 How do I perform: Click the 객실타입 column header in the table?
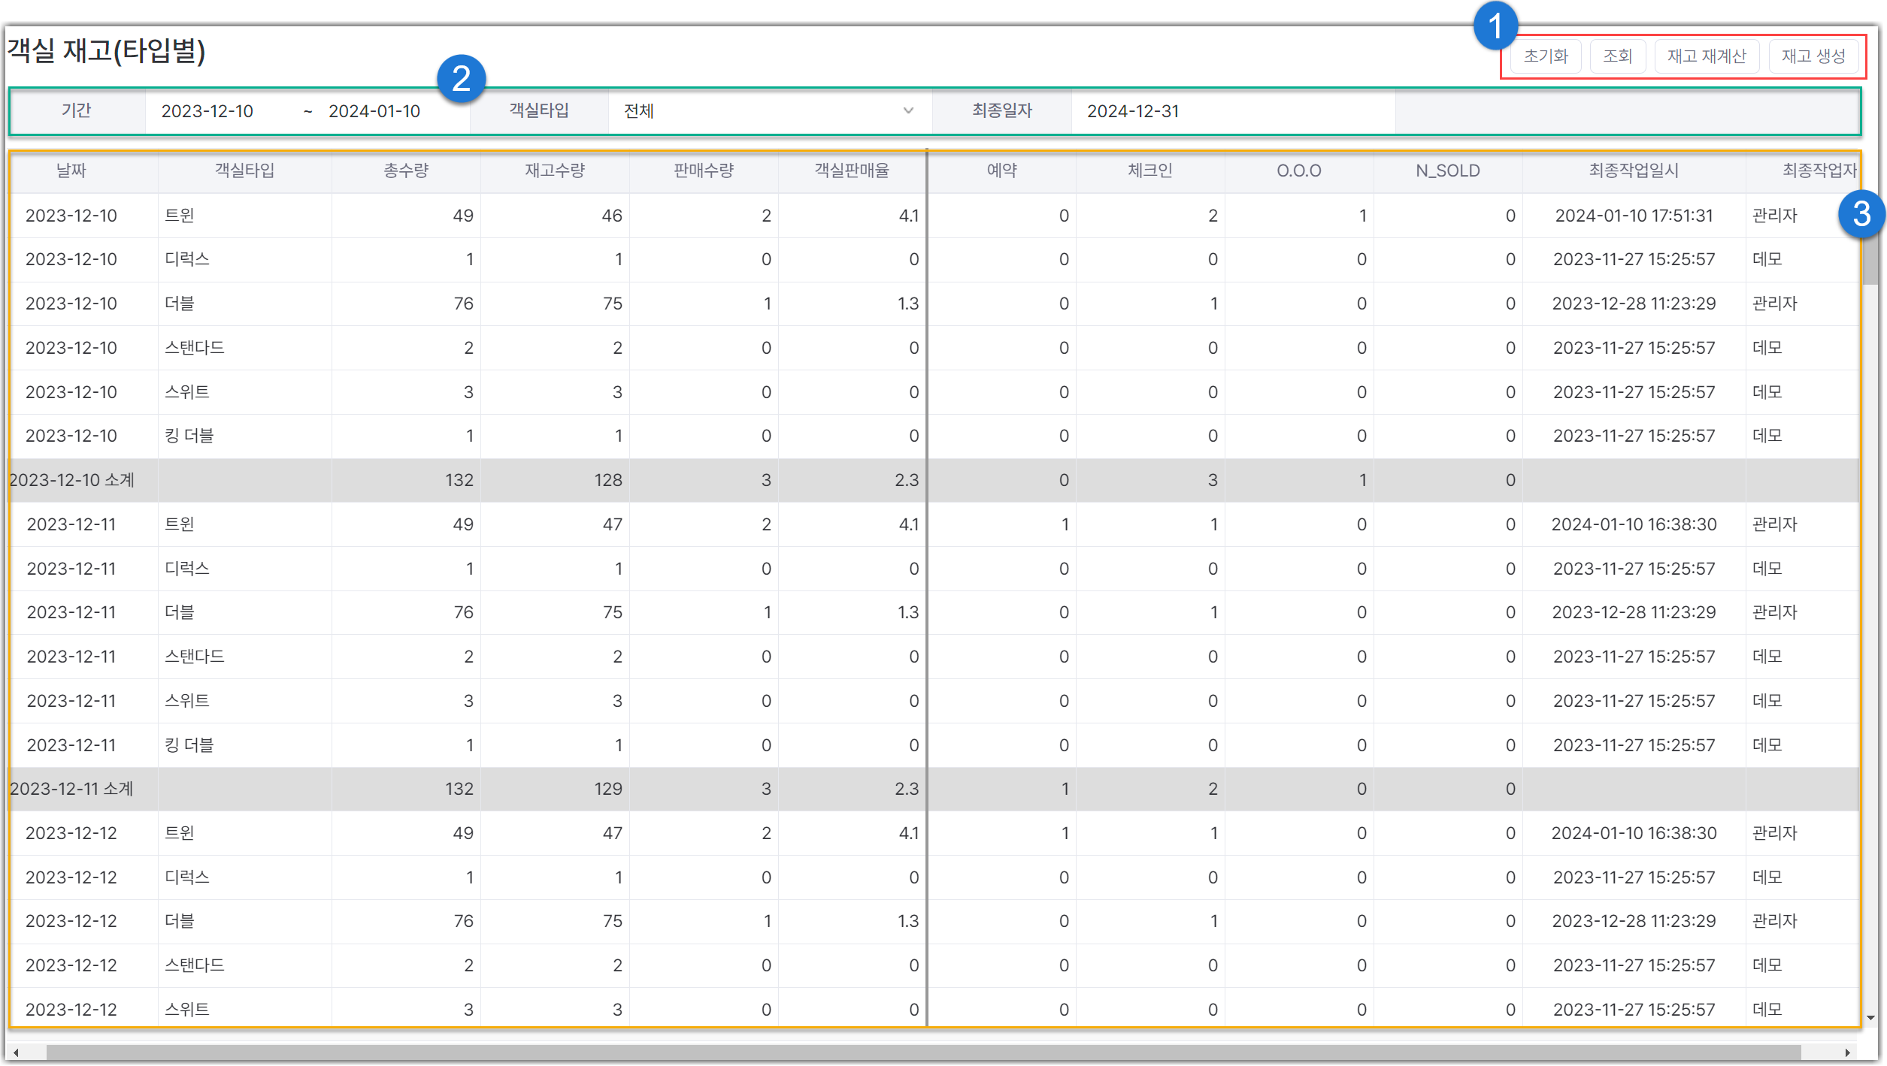pyautogui.click(x=244, y=171)
